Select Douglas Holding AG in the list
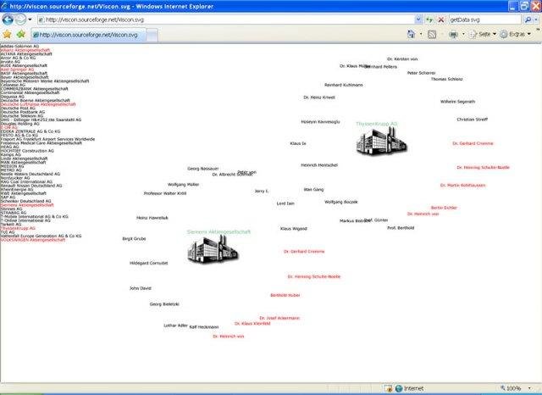 19,124
